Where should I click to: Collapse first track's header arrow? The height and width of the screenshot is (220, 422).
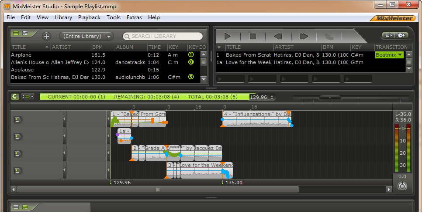(64, 118)
